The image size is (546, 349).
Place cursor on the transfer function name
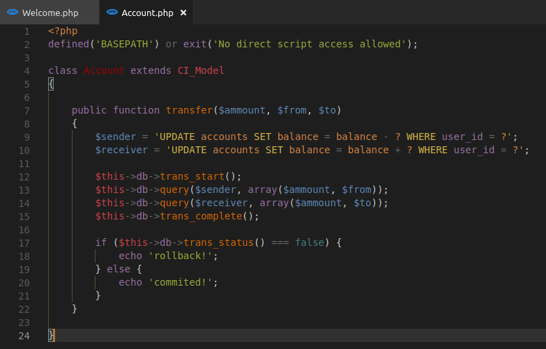(189, 111)
